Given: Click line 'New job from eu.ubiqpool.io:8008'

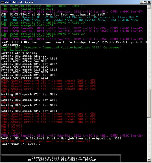Looking at the screenshot, I should click(x=52, y=15).
